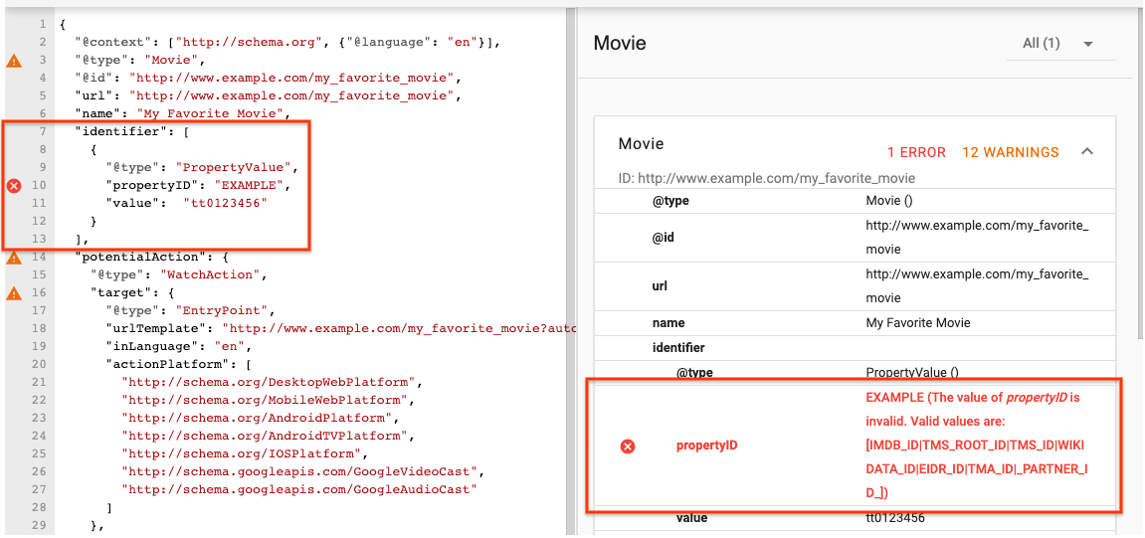Collapse the Movie card with the chevron
The width and height of the screenshot is (1145, 538).
(x=1087, y=152)
